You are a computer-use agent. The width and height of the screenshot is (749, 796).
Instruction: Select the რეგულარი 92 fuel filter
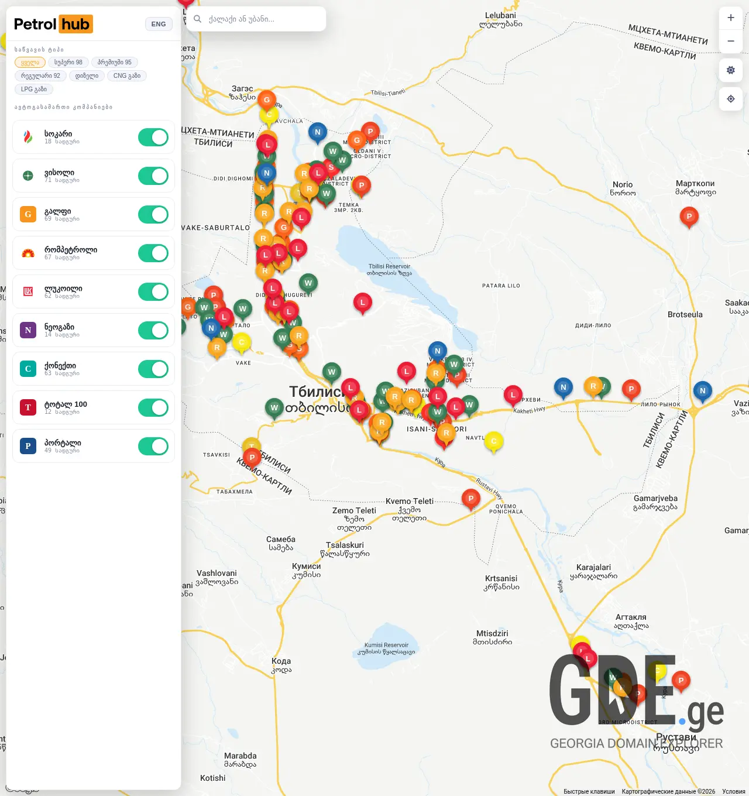click(40, 76)
